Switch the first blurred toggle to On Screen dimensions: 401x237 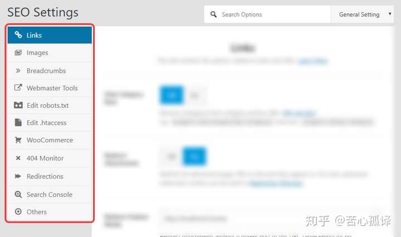tap(172, 95)
